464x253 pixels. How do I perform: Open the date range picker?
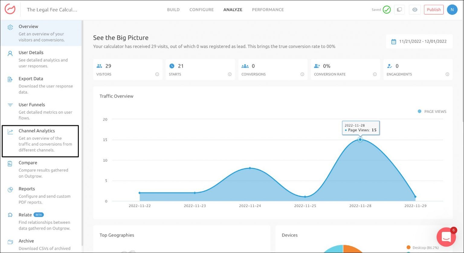point(419,42)
